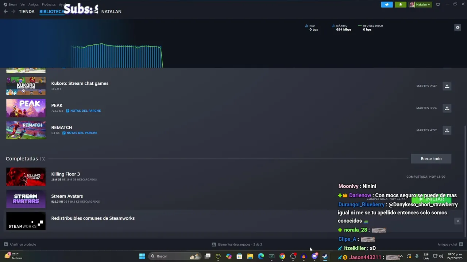Open Microsoft Store from the taskbar
The image size is (467, 262).
tap(239, 256)
